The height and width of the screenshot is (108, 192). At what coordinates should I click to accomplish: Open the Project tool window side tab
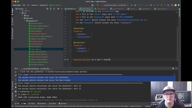point(12,12)
